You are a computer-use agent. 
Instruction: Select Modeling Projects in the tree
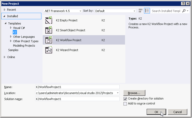(24, 46)
